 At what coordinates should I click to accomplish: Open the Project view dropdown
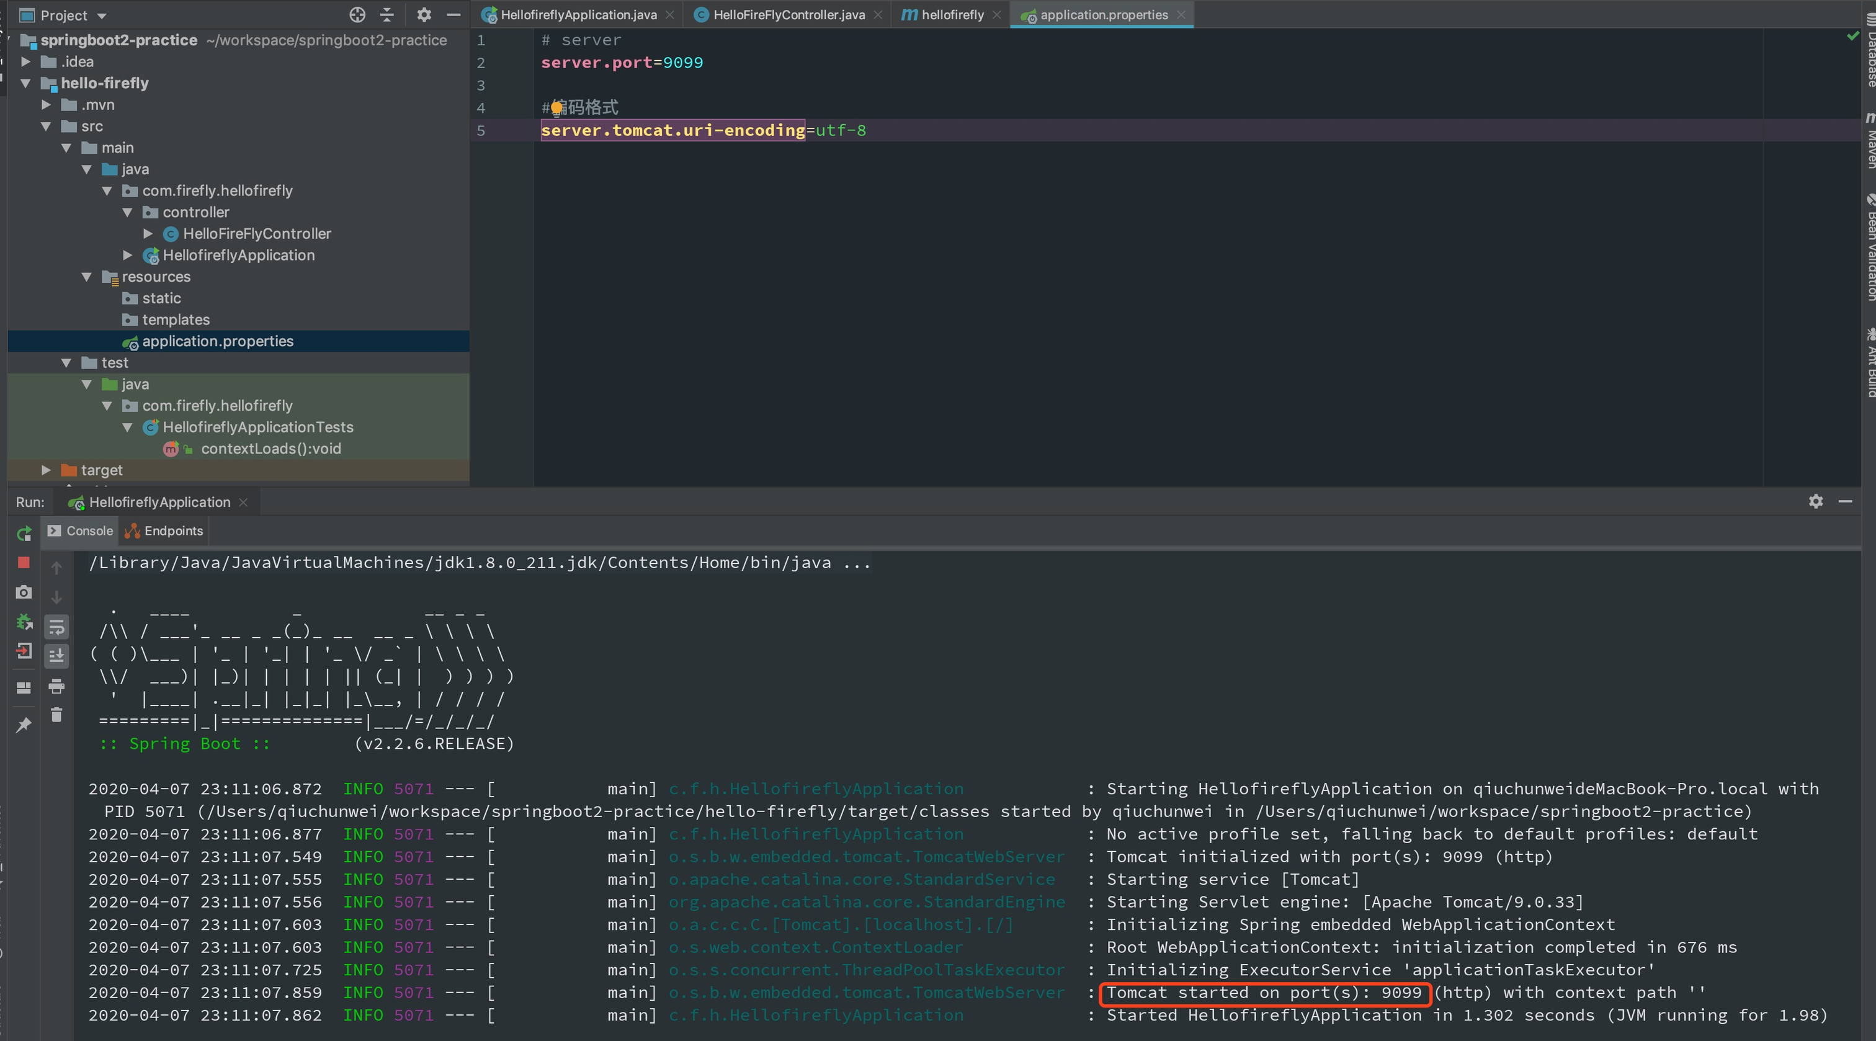101,16
